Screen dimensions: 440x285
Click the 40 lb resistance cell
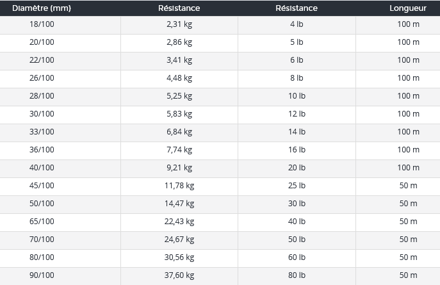tap(297, 222)
